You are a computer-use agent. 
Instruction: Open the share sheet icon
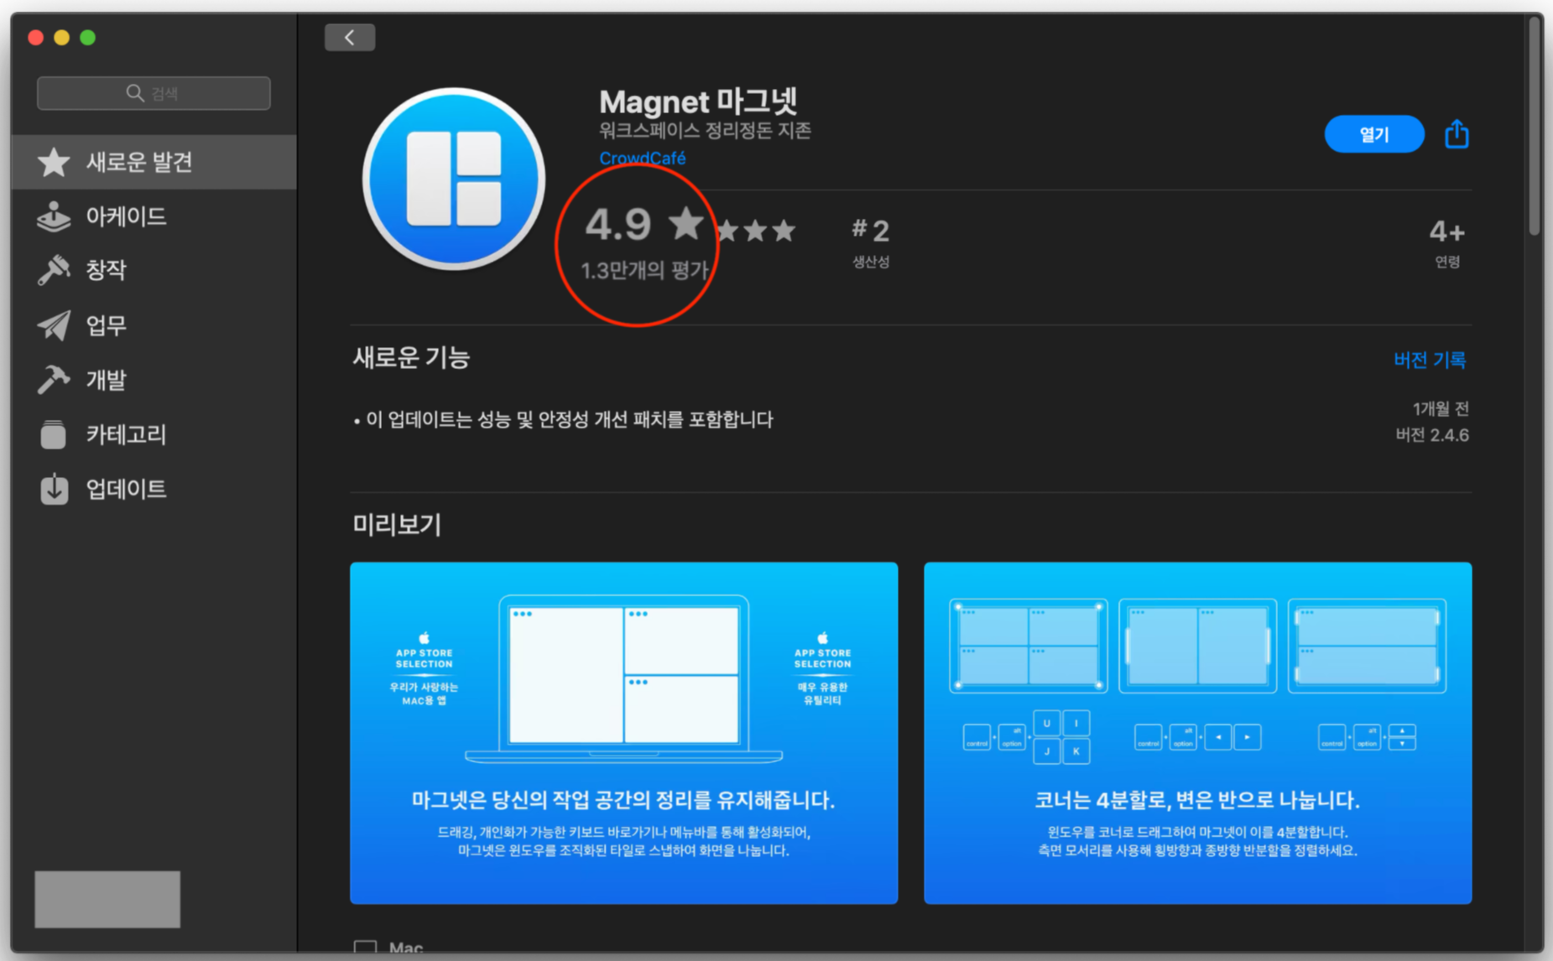1457,134
